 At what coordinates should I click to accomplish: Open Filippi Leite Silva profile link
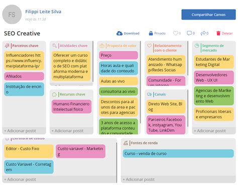[43, 12]
